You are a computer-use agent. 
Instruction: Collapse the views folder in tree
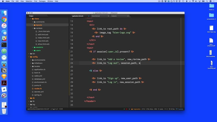pos(31,19)
